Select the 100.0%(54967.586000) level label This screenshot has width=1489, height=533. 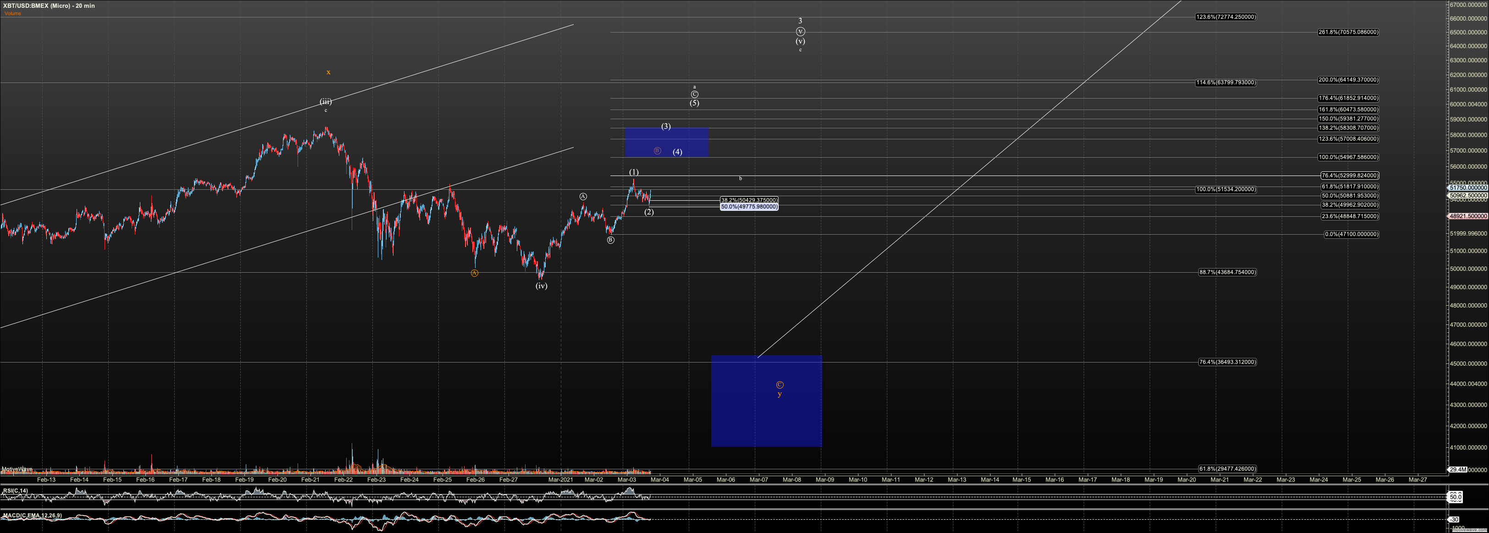click(1348, 157)
